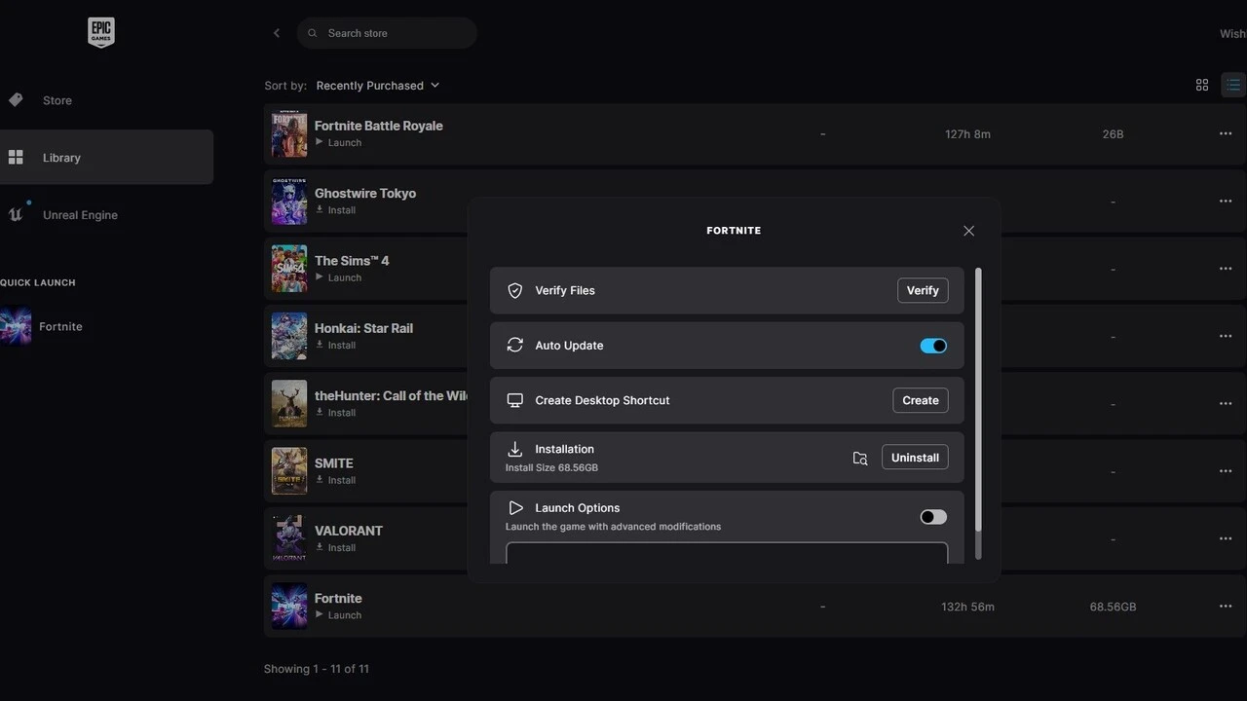Click Fortnite Battle Royale cover thumbnail
Viewport: 1247px width, 701px height.
(289, 133)
